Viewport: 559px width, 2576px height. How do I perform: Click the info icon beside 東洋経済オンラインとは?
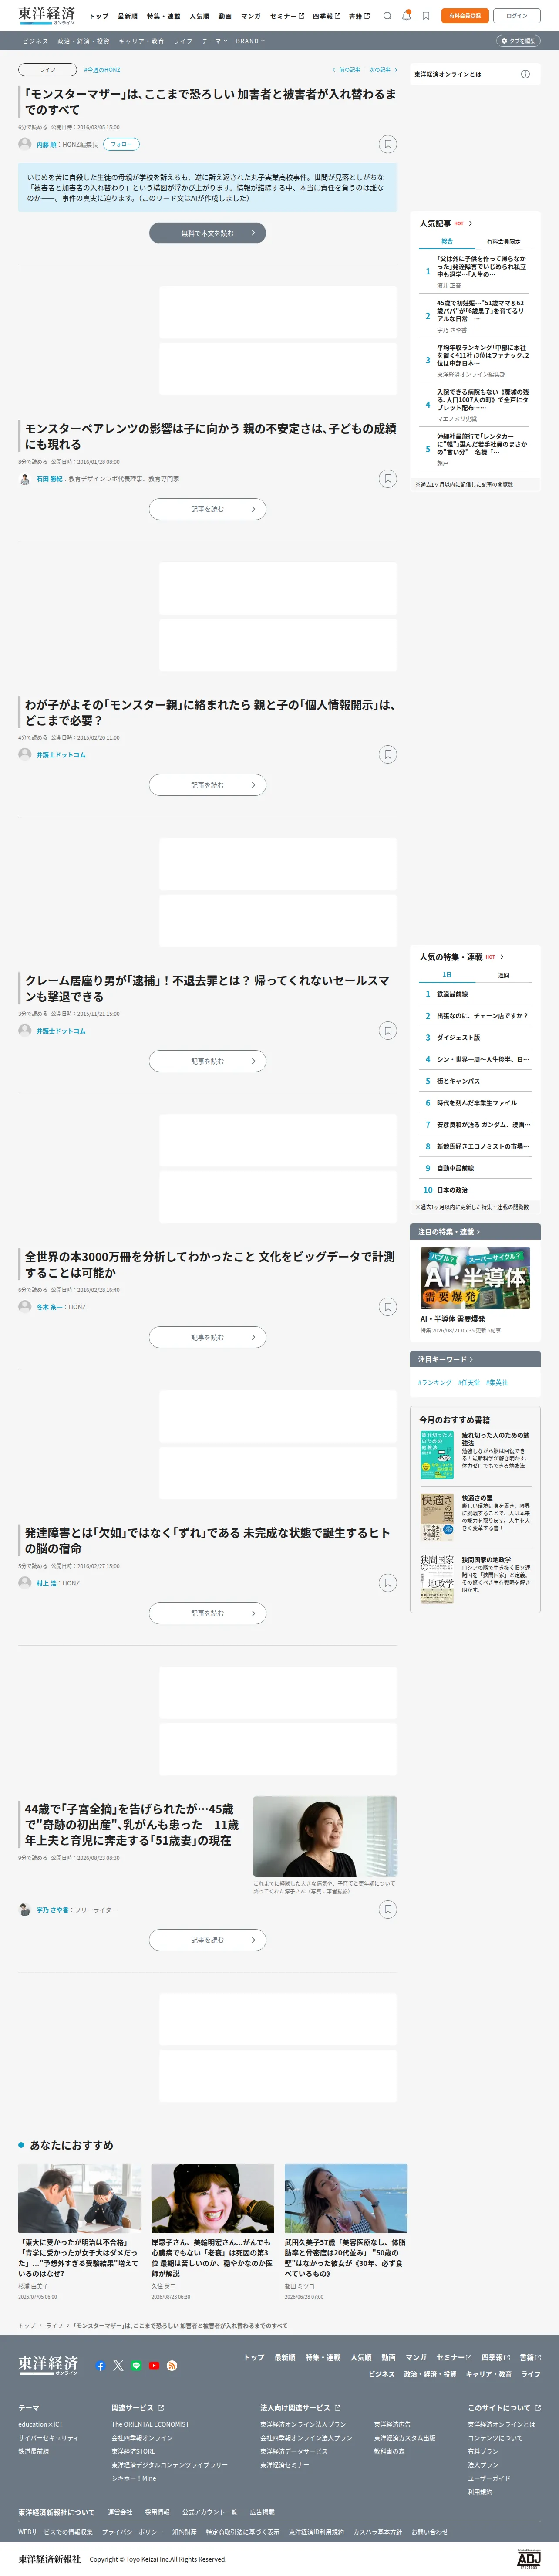click(525, 74)
